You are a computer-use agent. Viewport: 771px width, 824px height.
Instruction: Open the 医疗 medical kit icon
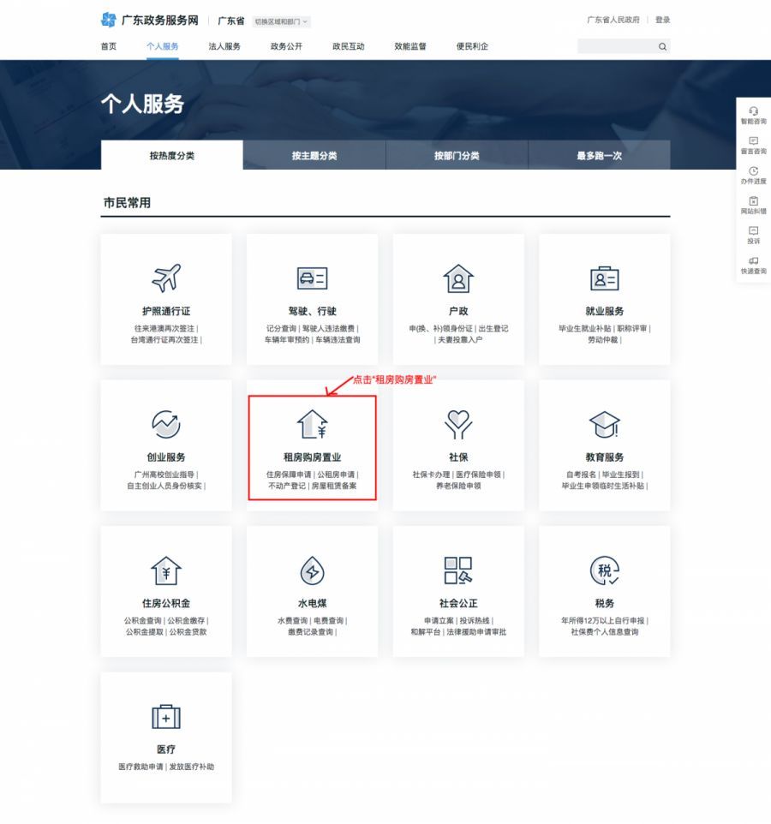click(165, 716)
